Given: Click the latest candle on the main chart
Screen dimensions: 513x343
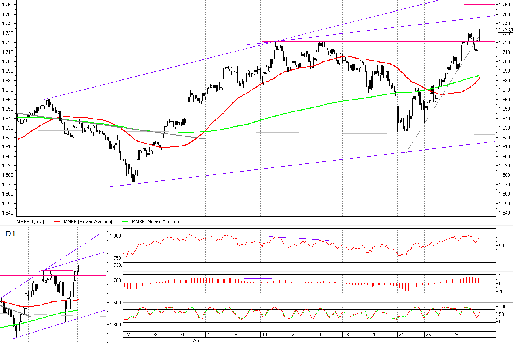Looking at the screenshot, I should (479, 36).
